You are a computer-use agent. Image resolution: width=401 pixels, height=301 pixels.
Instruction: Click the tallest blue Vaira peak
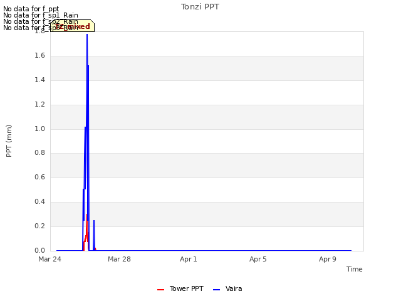[87, 34]
